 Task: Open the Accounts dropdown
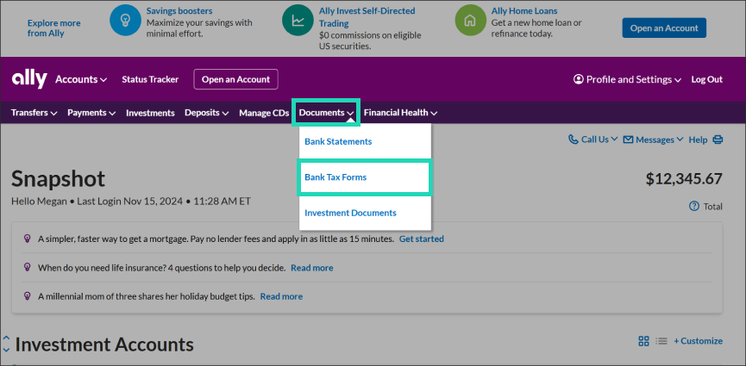point(81,79)
